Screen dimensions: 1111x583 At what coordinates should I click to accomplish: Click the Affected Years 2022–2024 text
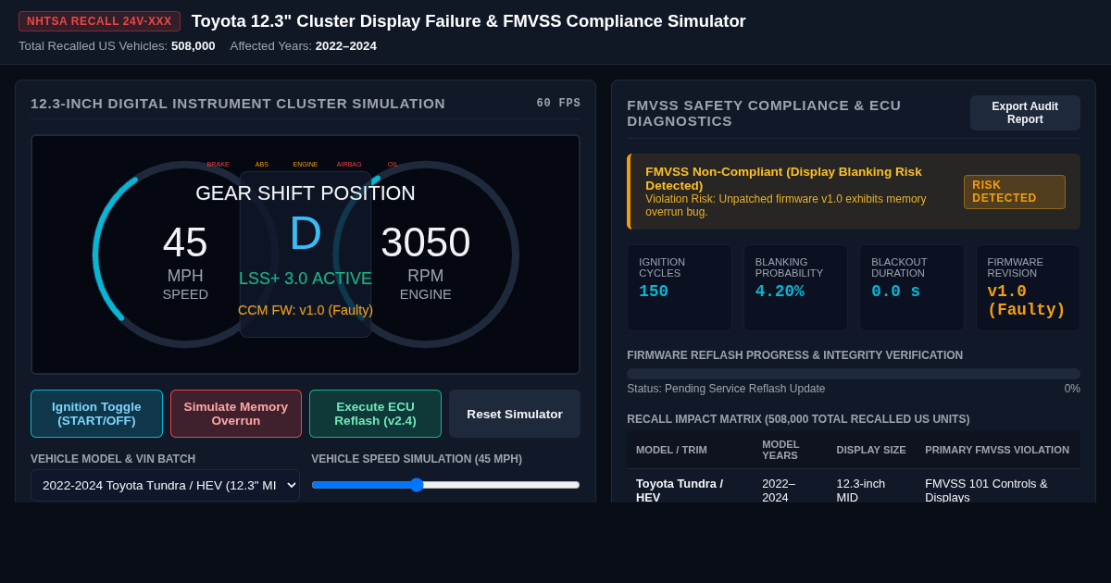[x=304, y=45]
